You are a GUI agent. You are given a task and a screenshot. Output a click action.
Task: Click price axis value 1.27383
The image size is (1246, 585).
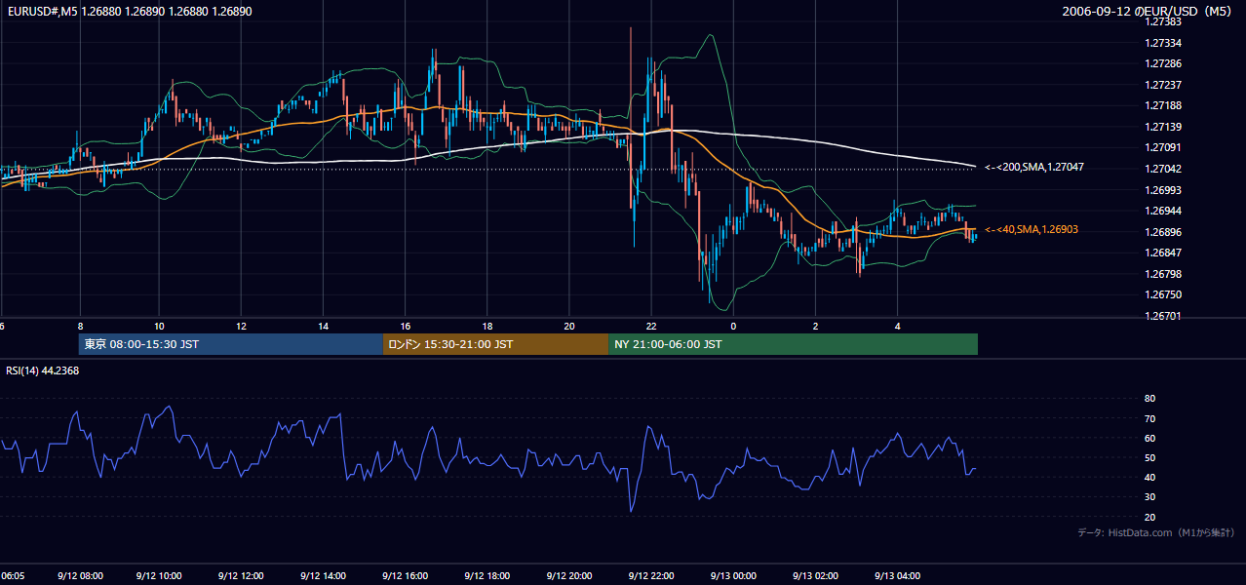tap(1162, 21)
